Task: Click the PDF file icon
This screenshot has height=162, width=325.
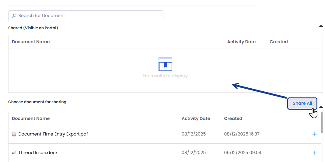Action: pos(14,134)
